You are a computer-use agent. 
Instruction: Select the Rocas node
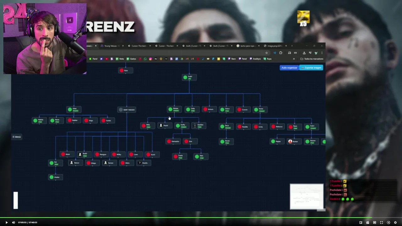(226, 141)
